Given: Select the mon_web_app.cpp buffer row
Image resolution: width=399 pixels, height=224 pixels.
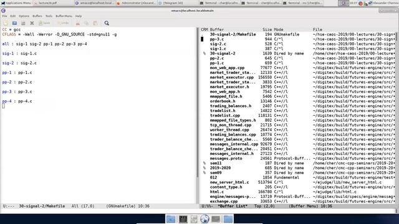Looking at the screenshot, I should pos(298,68).
